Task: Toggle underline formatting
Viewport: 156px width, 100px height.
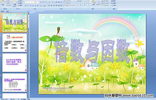Action: point(30,6)
